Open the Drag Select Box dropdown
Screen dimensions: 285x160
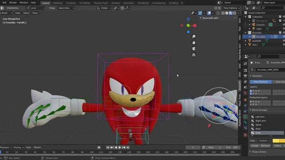click(66, 8)
